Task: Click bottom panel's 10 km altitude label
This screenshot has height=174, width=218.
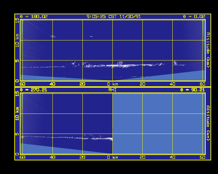Action: [17, 114]
